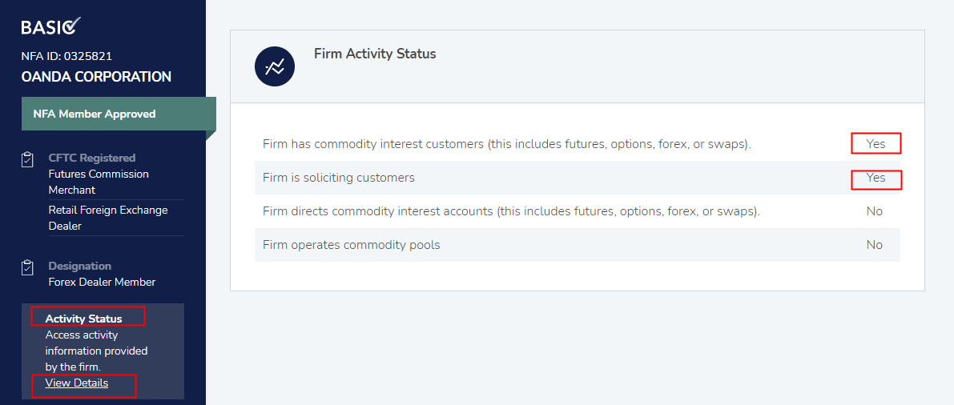Click the CFTC Registered heading
The width and height of the screenshot is (954, 405).
pos(92,158)
